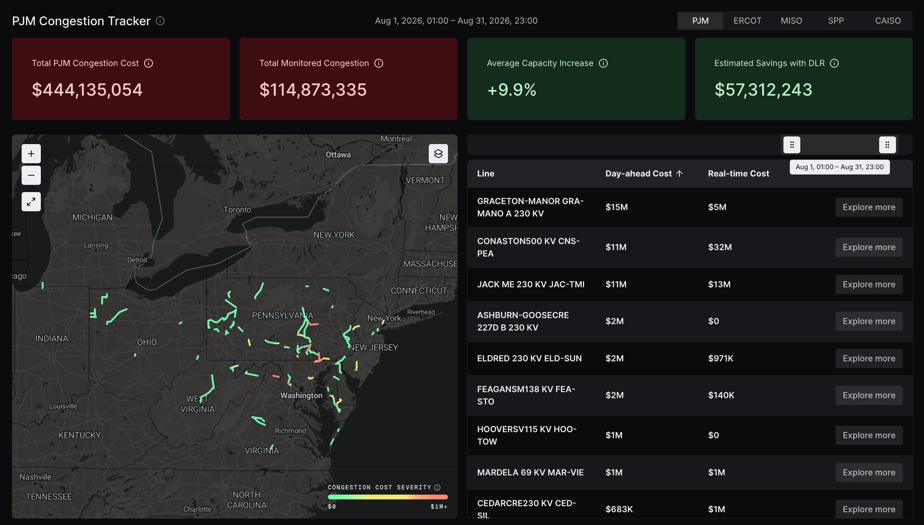
Task: Click the congestion severity color gradient bar
Action: point(388,497)
